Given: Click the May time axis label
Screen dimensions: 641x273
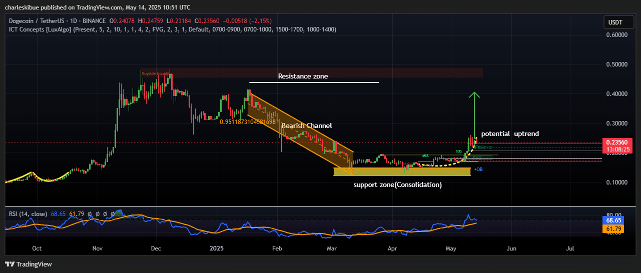Looking at the screenshot, I should (451, 248).
